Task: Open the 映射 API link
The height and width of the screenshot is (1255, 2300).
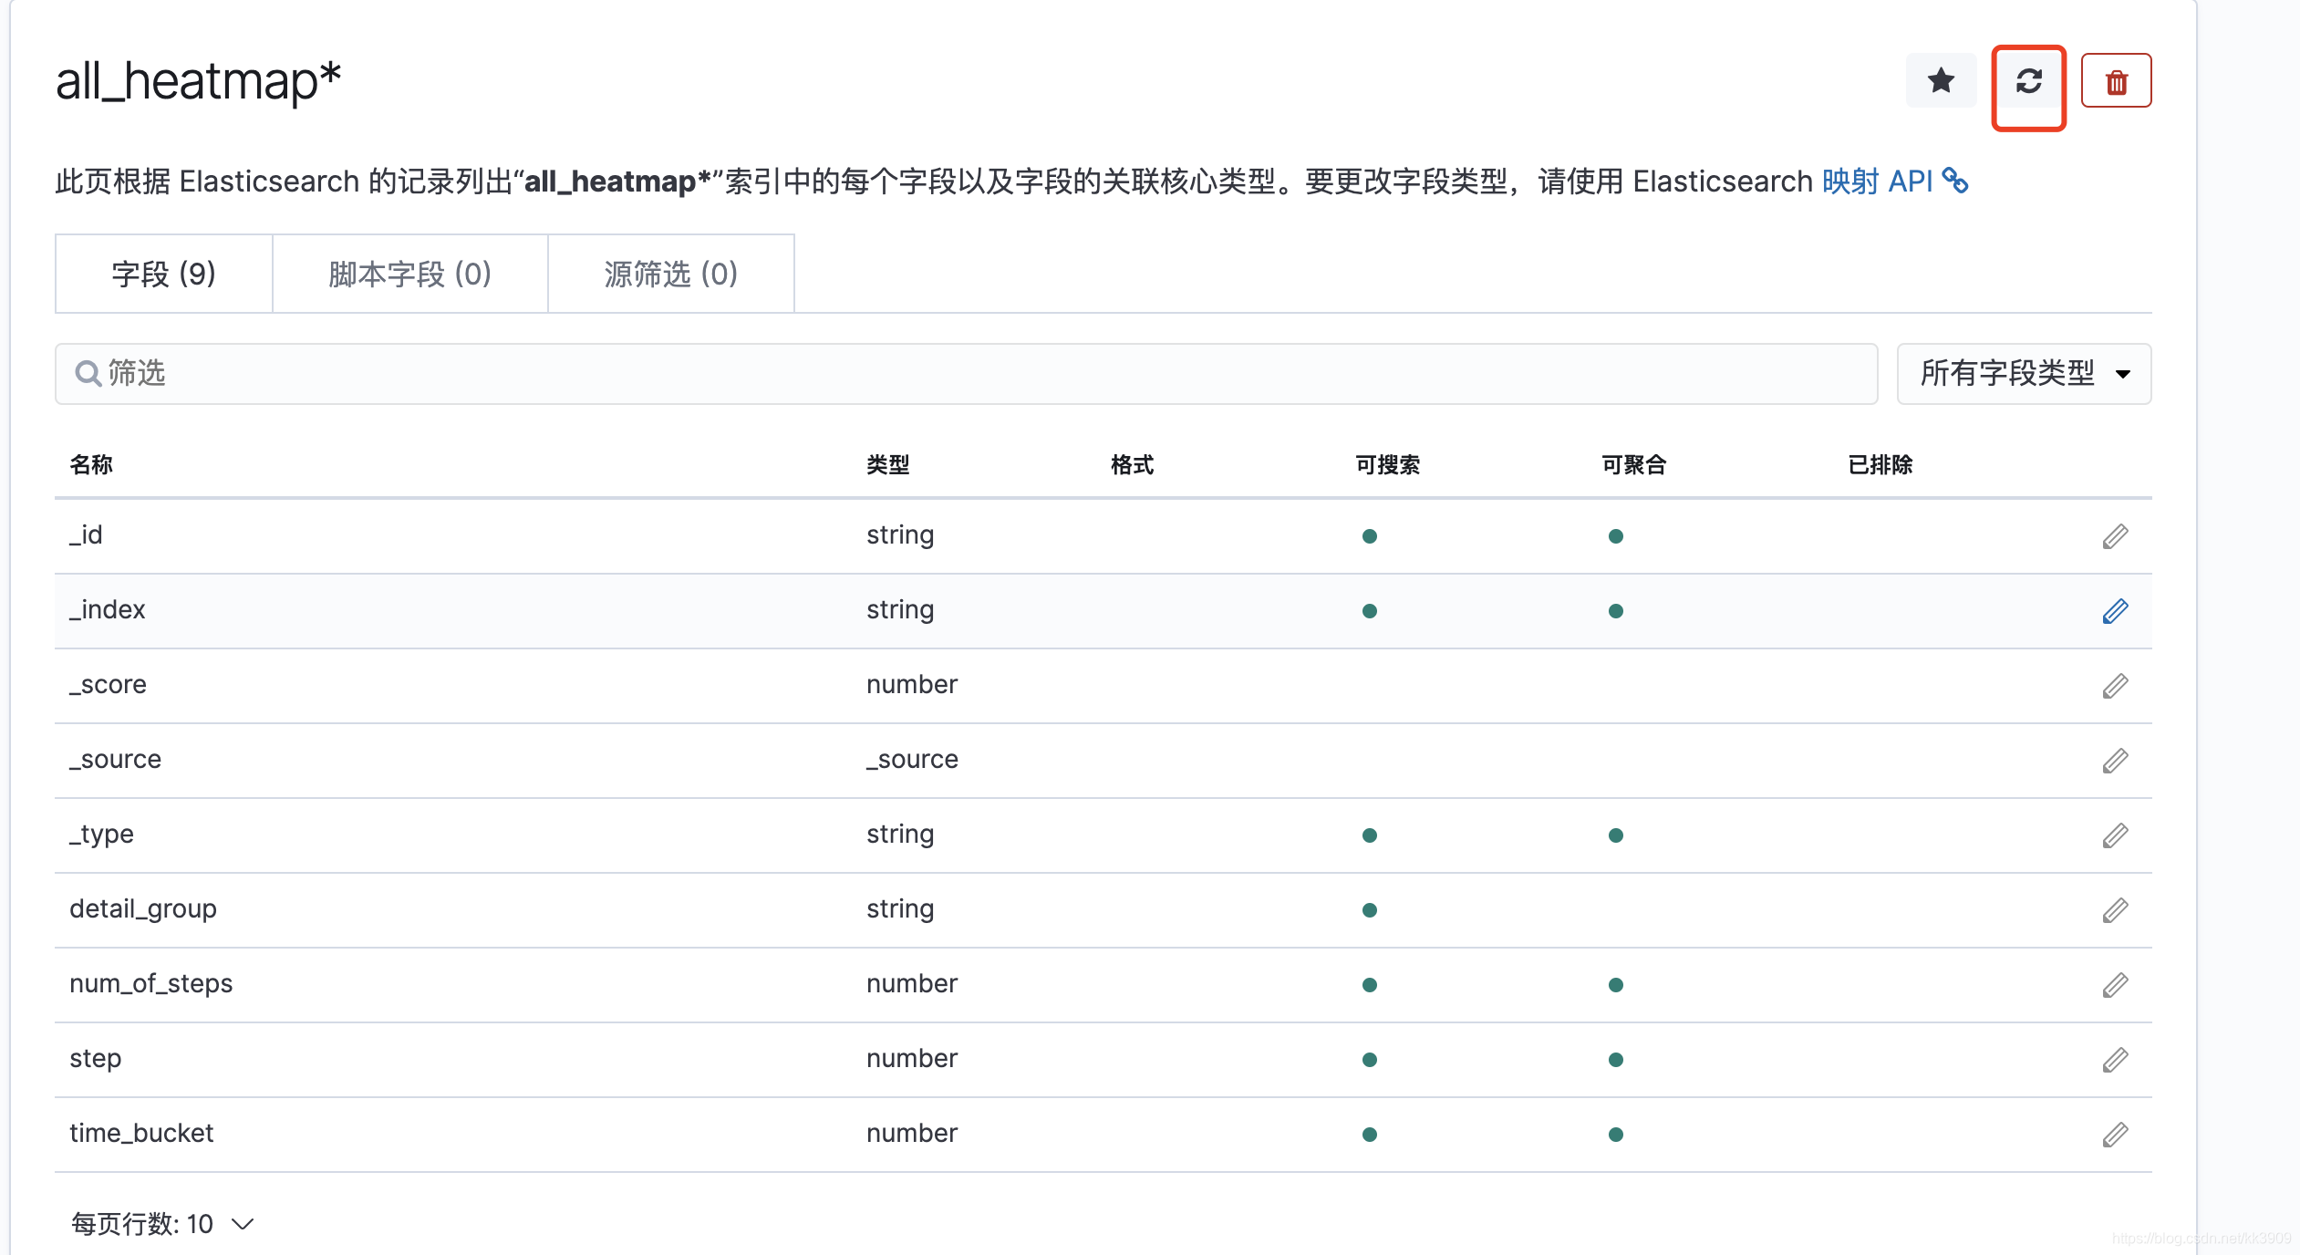Action: tap(1877, 181)
